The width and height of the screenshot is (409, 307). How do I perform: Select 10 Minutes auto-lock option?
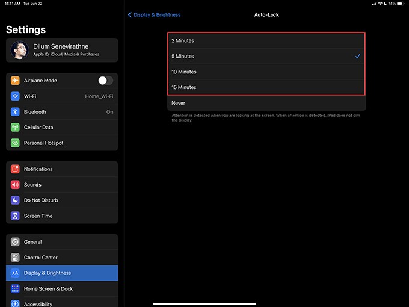tap(266, 72)
